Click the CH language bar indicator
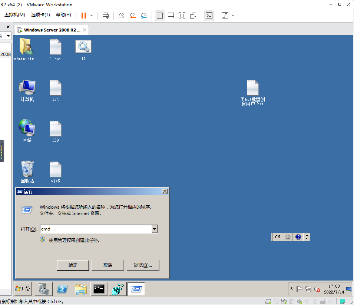 coord(278,237)
